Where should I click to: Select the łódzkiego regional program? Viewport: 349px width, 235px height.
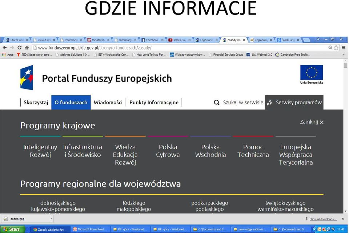click(134, 203)
